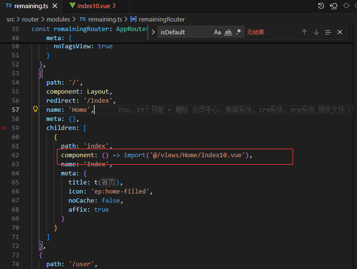Image resolution: width=357 pixels, height=269 pixels.
Task: Enable regular expression search toggle
Action: (x=238, y=32)
